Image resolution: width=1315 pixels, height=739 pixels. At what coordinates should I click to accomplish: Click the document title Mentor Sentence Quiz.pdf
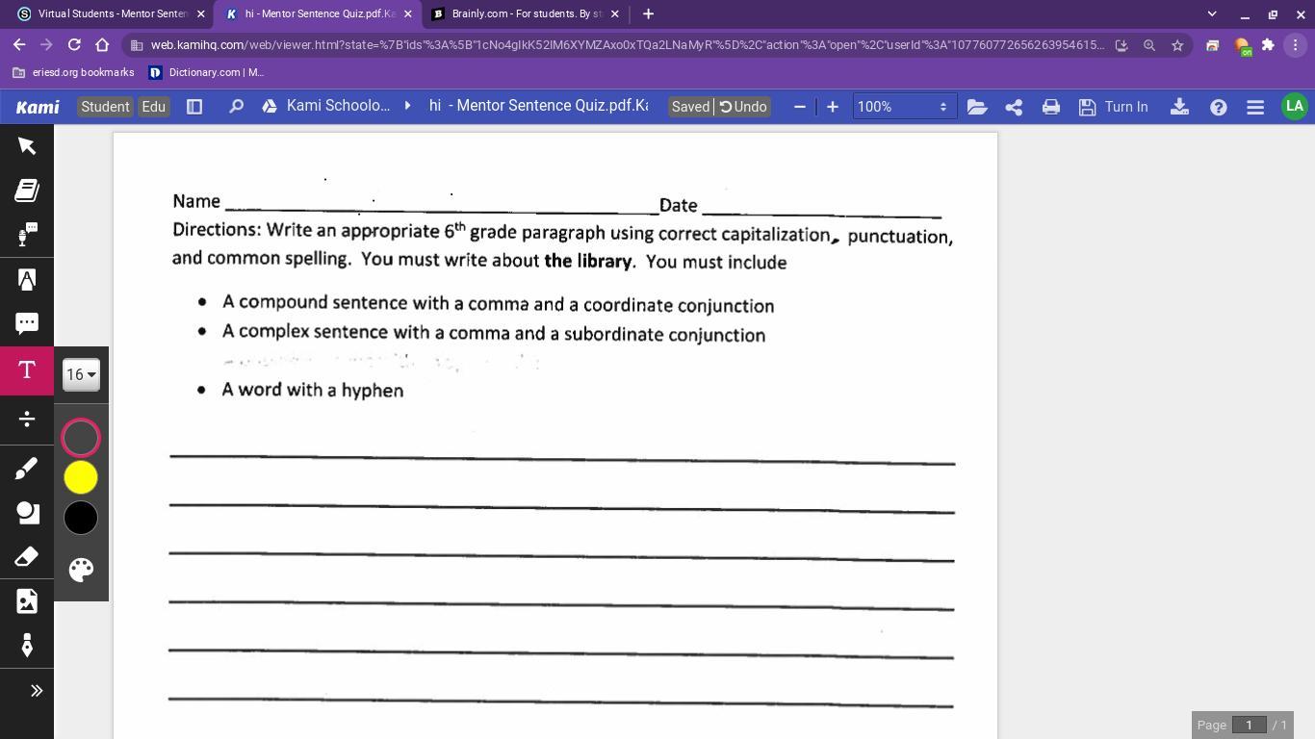pyautogui.click(x=539, y=106)
